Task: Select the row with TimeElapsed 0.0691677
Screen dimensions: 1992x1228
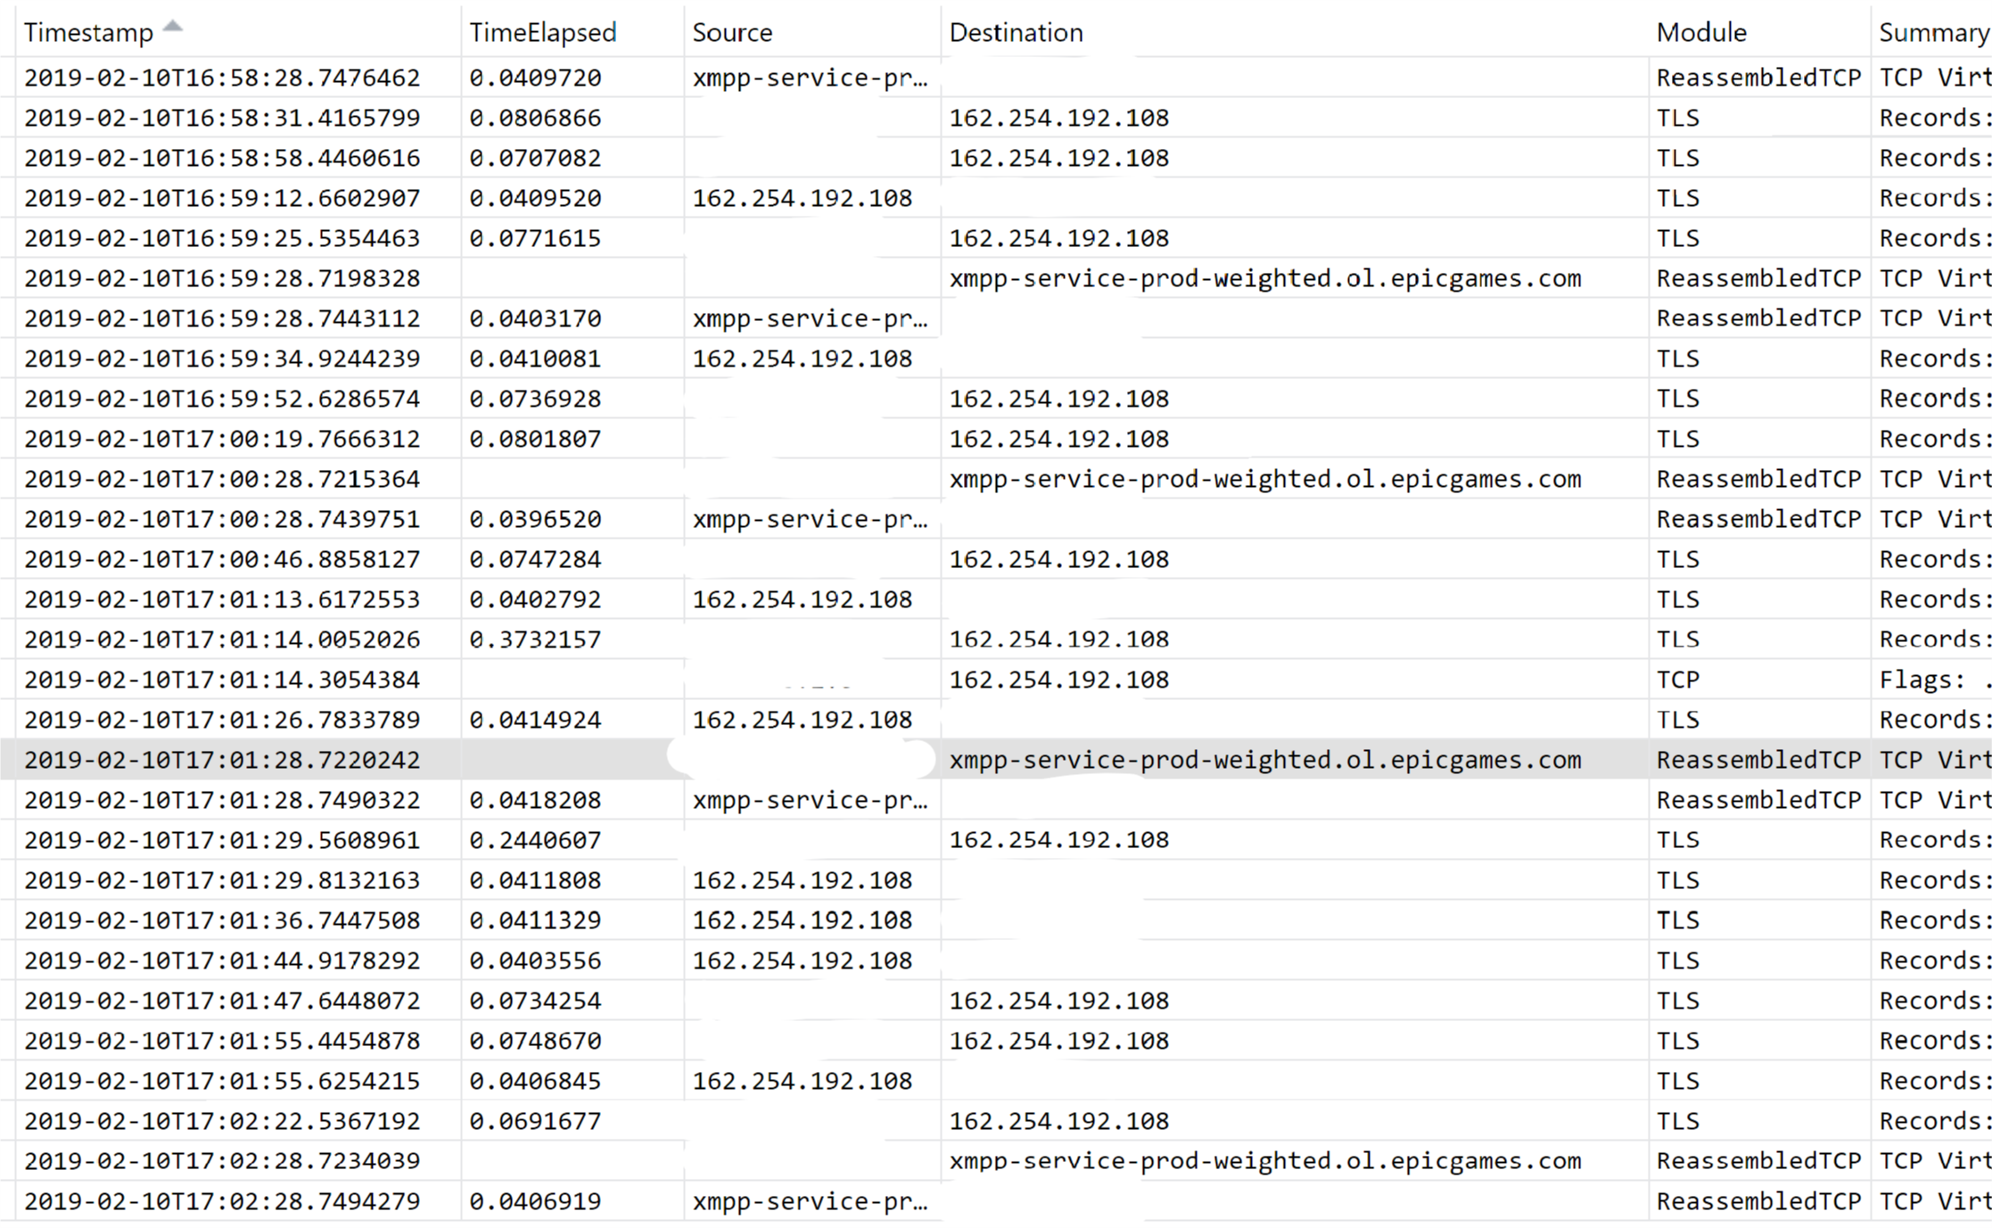Action: (535, 1121)
